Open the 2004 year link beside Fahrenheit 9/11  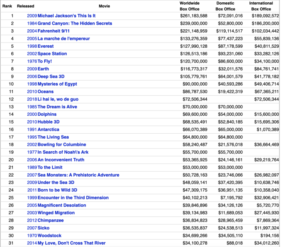pos(32,31)
